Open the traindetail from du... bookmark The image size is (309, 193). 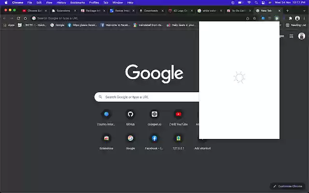[148, 25]
